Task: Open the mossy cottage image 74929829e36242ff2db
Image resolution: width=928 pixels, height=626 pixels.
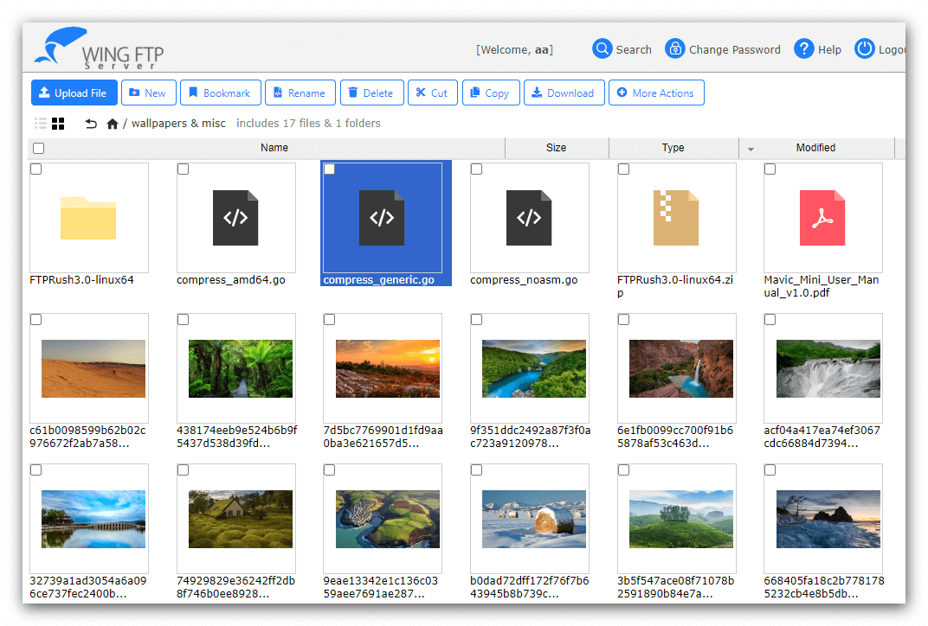Action: coord(241,519)
